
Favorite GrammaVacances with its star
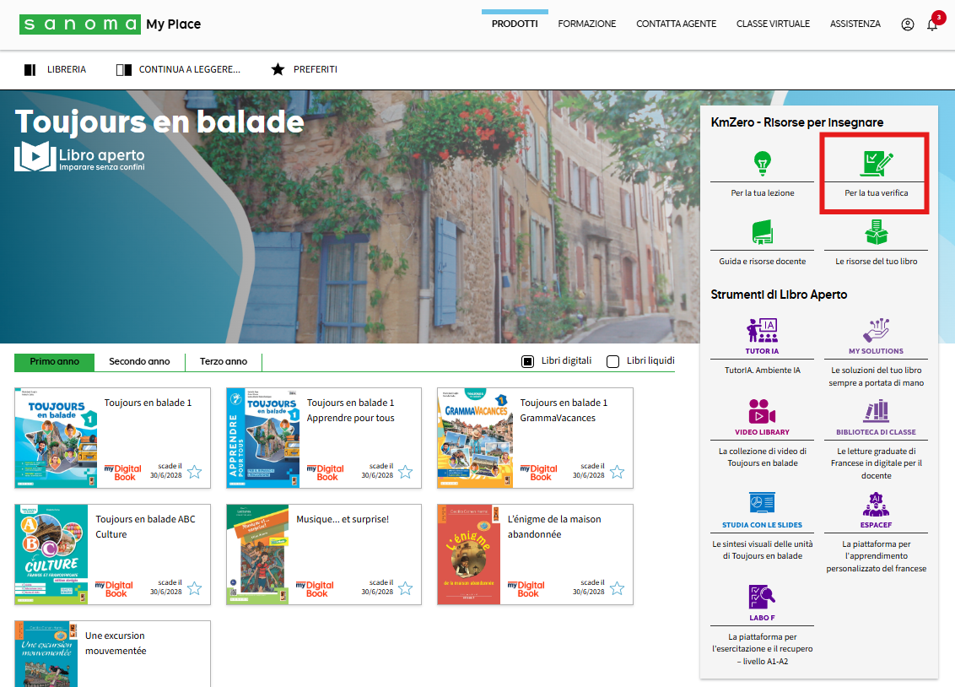pos(617,472)
